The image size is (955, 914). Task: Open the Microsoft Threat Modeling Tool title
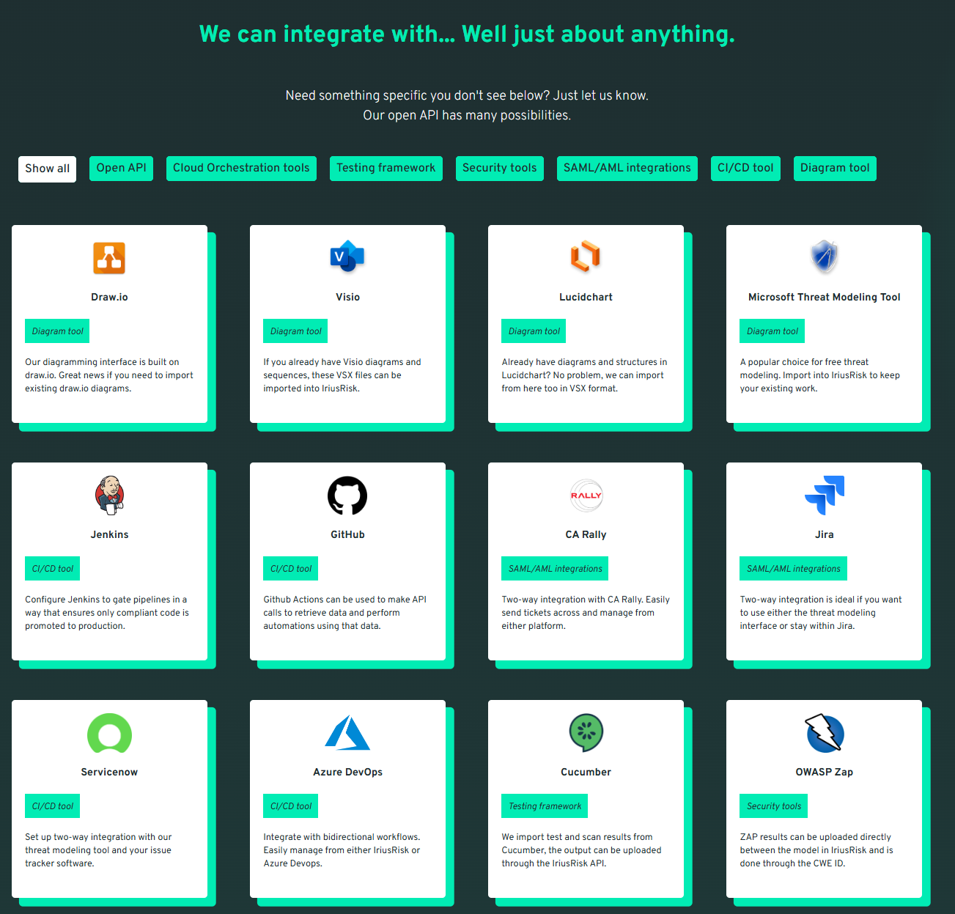point(824,297)
